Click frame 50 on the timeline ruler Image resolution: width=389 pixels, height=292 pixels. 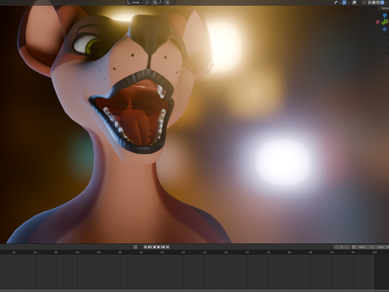pos(162,252)
